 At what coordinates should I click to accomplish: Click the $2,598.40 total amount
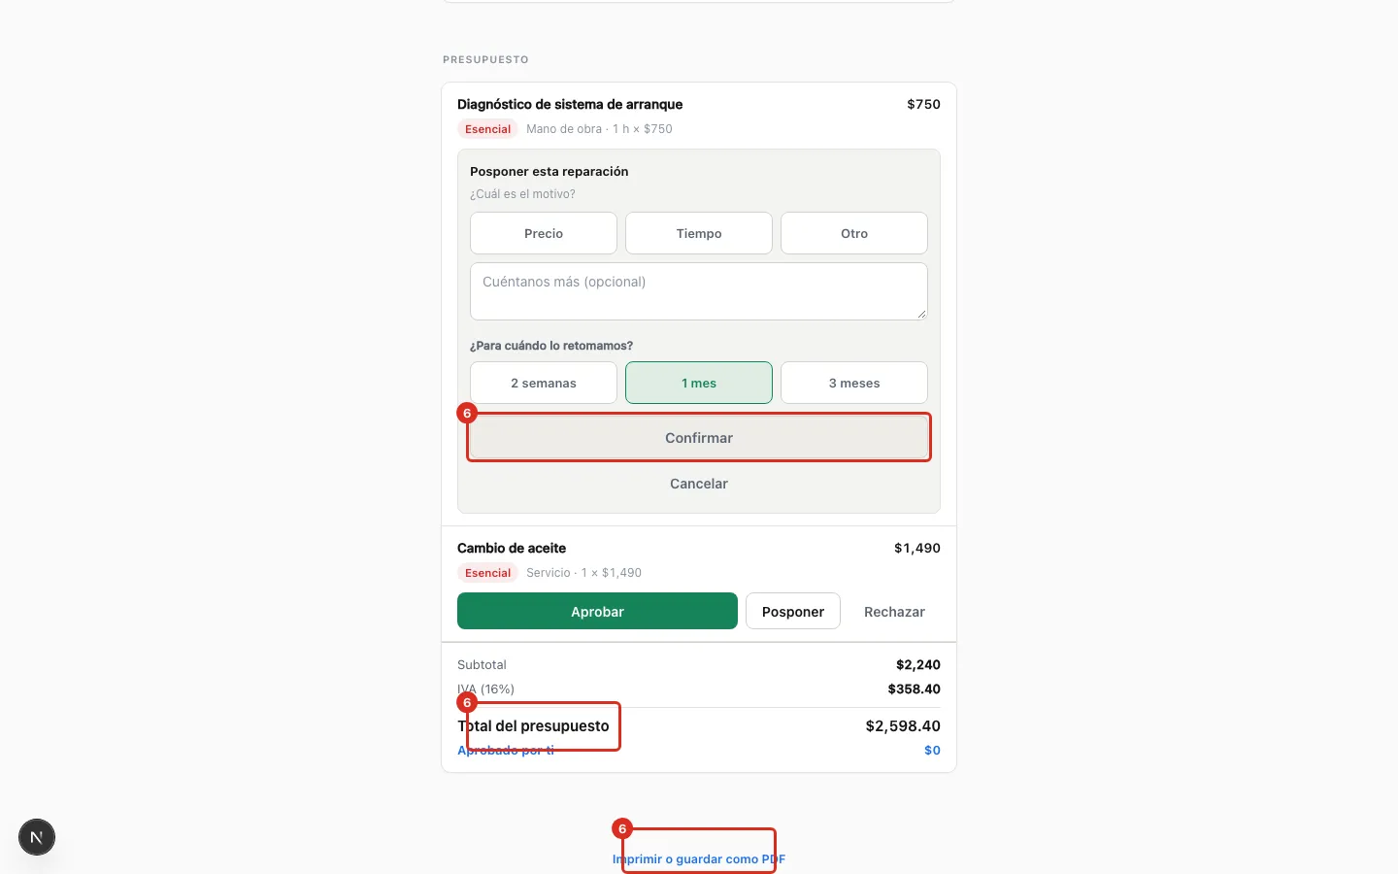pos(903,726)
